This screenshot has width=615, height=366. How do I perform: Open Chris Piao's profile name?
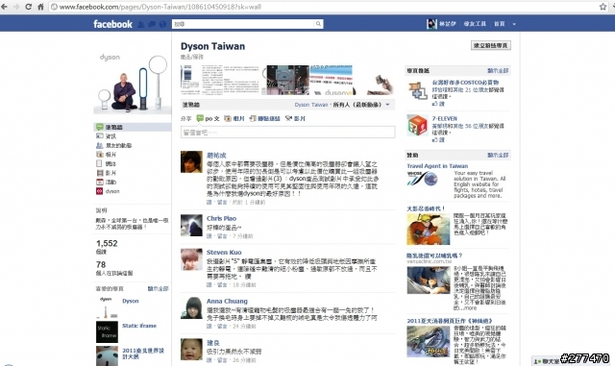point(221,218)
